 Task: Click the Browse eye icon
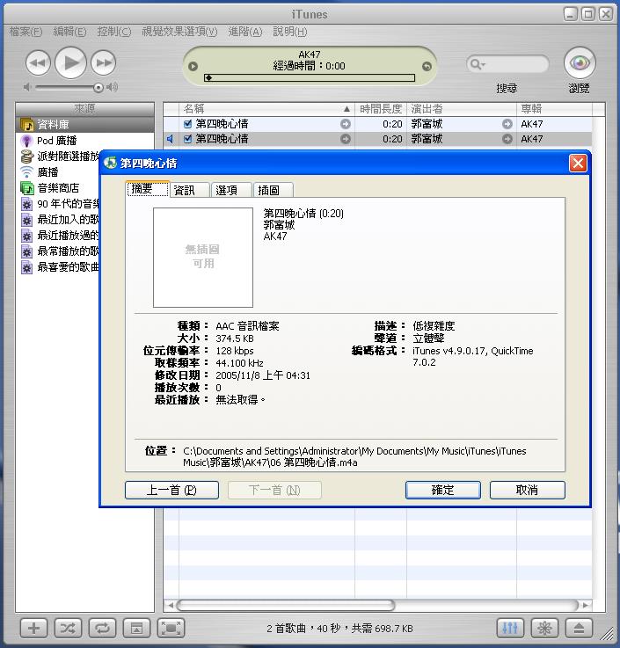[x=579, y=63]
